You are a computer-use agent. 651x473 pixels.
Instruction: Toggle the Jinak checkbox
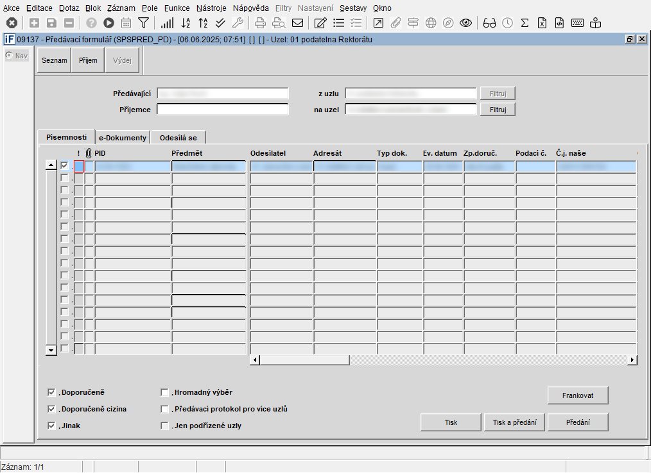click(51, 426)
